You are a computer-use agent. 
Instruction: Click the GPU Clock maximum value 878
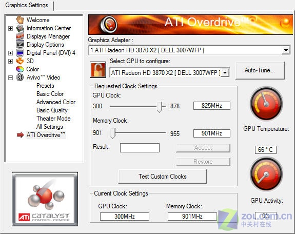point(175,106)
